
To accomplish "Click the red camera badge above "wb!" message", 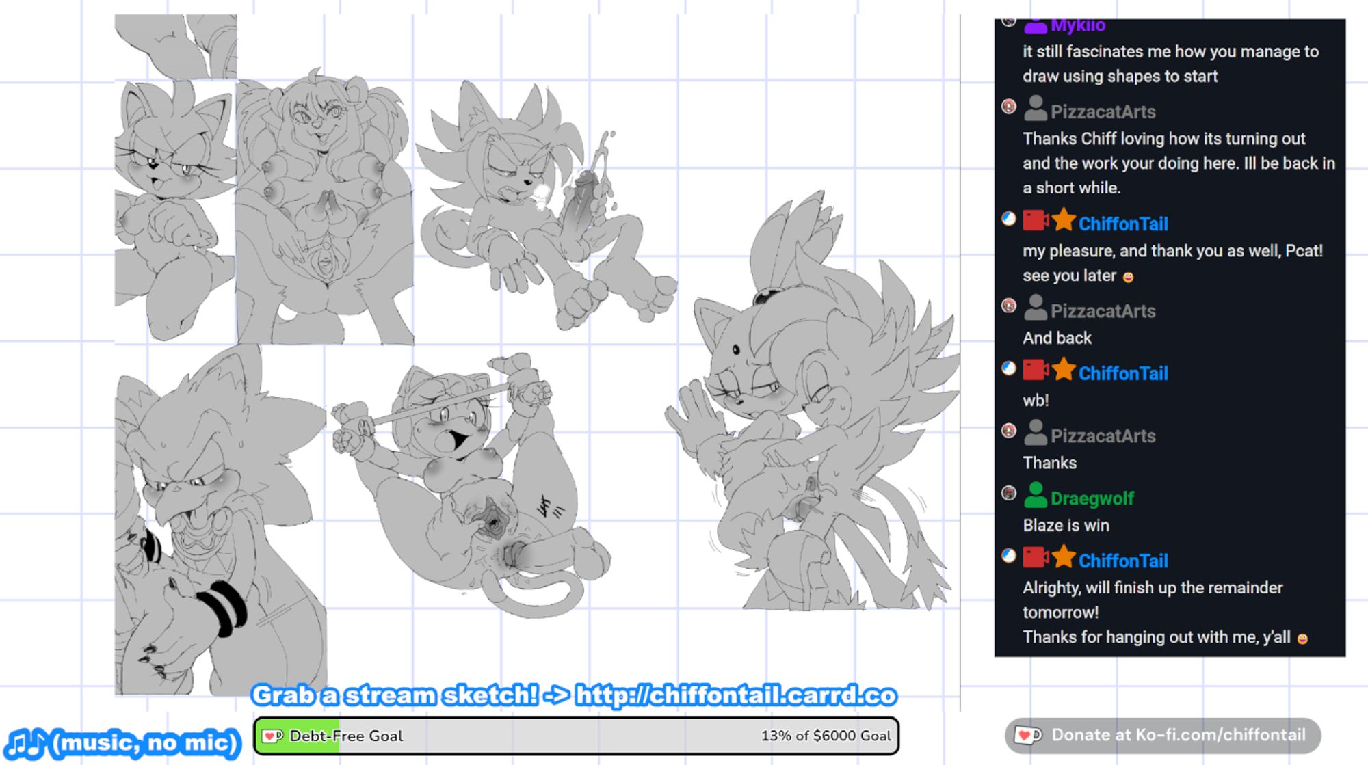I will pos(1036,371).
